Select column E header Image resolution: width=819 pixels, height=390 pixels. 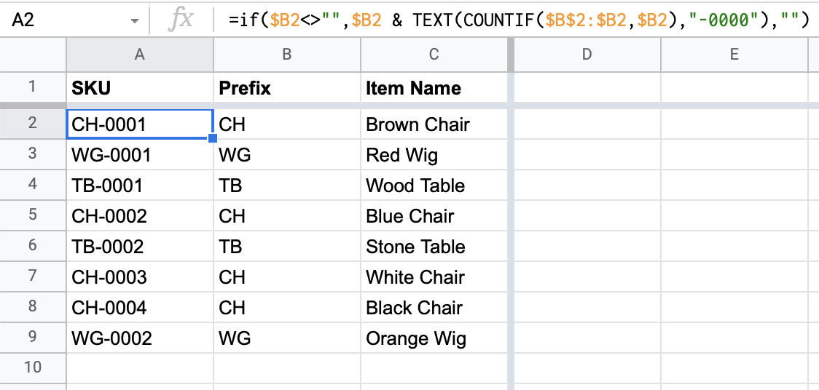click(x=734, y=55)
